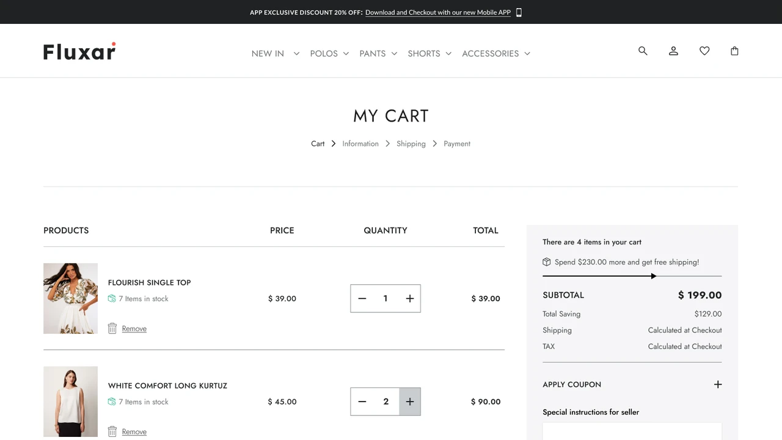Click White Comfort Long Kurtuz quantity field
The width and height of the screenshot is (782, 440).
[386, 402]
